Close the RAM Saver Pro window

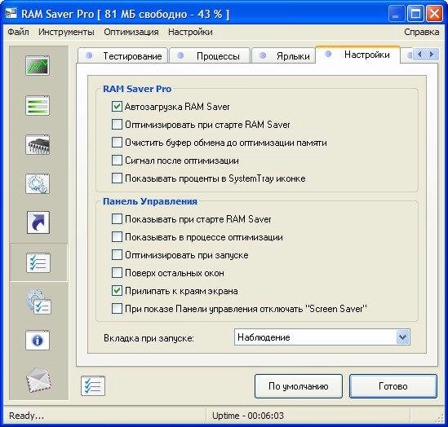(434, 13)
